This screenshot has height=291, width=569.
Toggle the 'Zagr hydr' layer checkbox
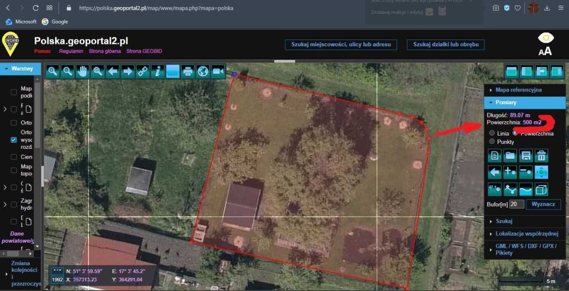point(14,204)
